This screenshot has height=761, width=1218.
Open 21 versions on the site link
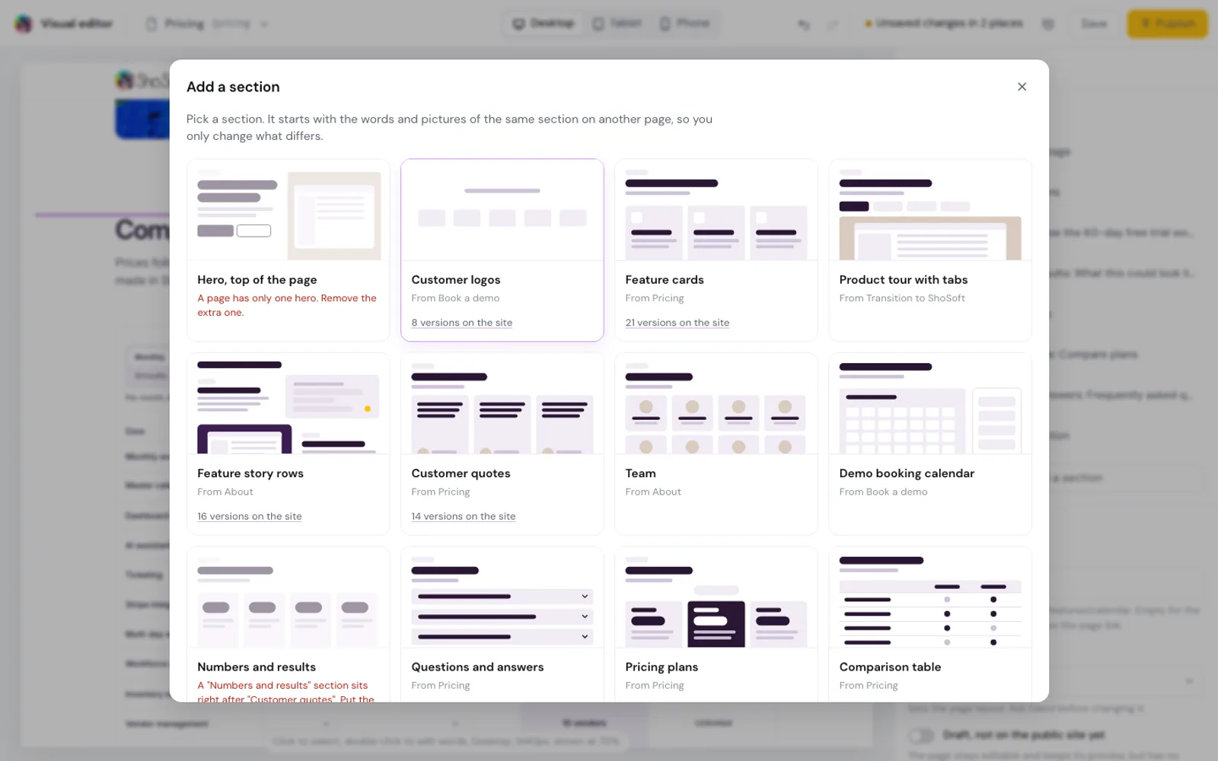click(678, 323)
